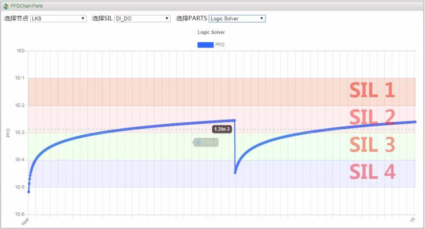This screenshot has height=229, width=425.
Task: Click the 1.35e-3 tooltip label
Action: [x=222, y=129]
